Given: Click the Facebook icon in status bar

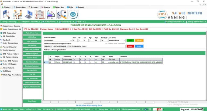Looking at the screenshot, I should pos(146,109).
